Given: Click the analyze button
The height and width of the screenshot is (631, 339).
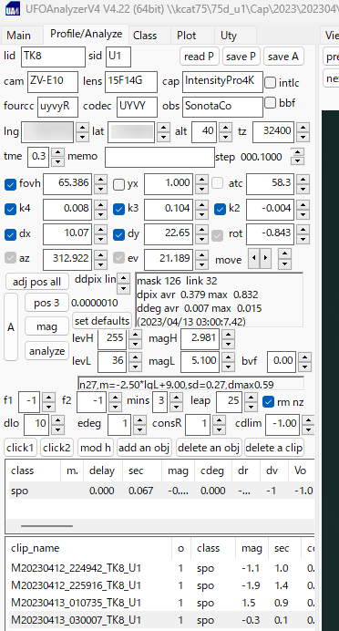Looking at the screenshot, I should [x=46, y=351].
